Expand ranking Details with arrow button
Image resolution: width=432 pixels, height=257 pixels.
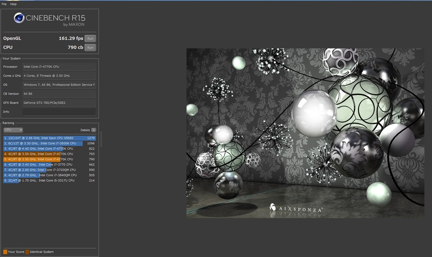94,130
